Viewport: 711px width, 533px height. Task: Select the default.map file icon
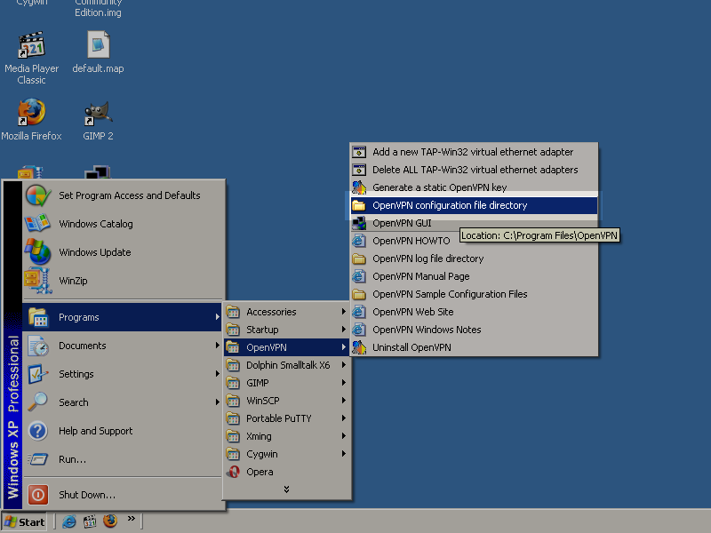(x=98, y=52)
